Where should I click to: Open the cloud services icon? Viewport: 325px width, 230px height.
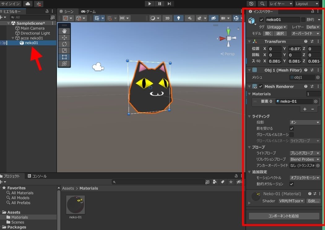click(x=28, y=4)
